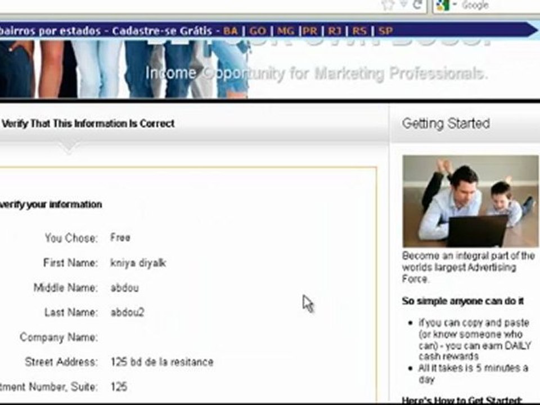Click middle name value 'abdou'

tap(125, 287)
